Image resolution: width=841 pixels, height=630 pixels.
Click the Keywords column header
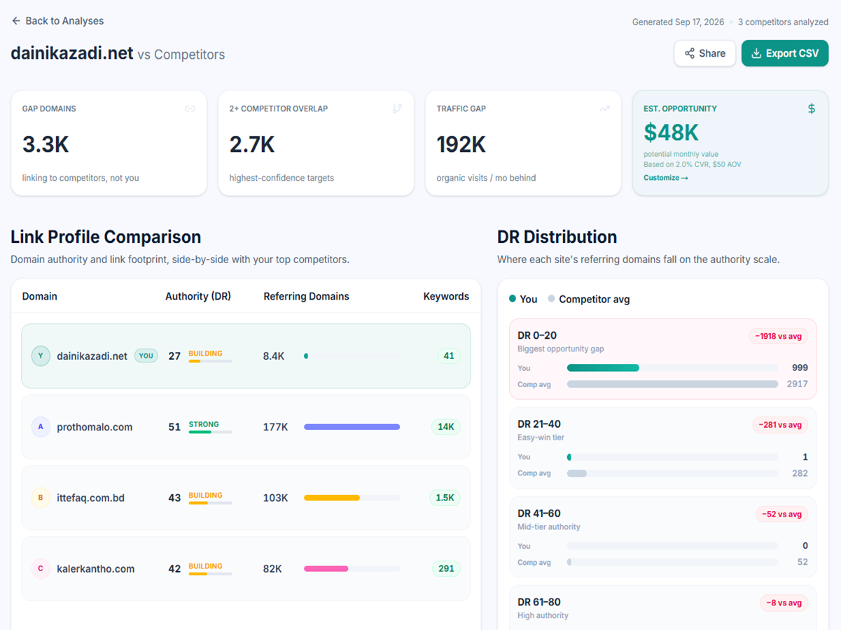(446, 296)
